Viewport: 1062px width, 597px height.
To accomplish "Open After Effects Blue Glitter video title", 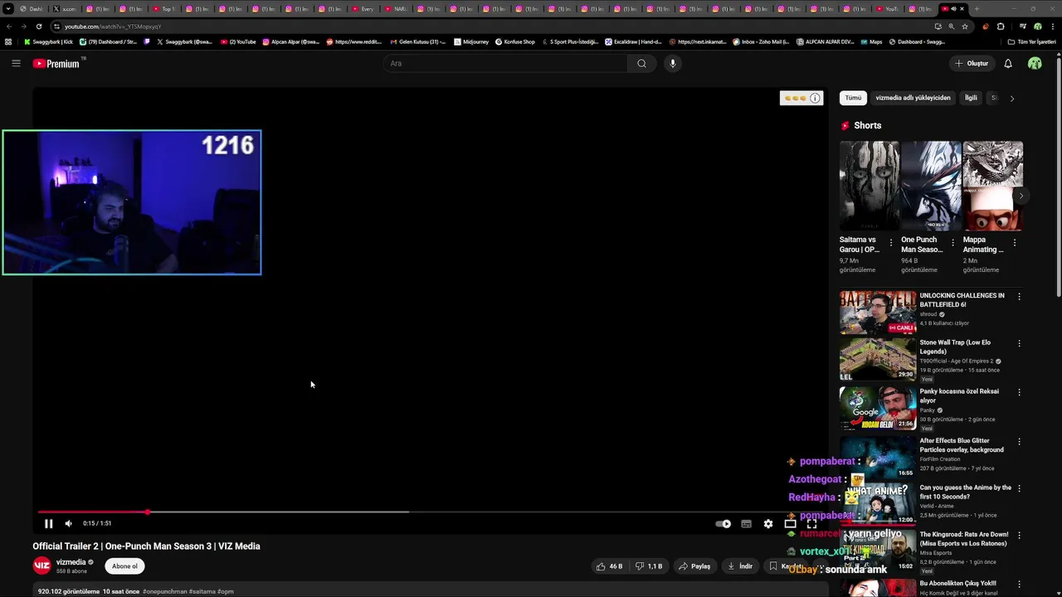I will 962,445.
